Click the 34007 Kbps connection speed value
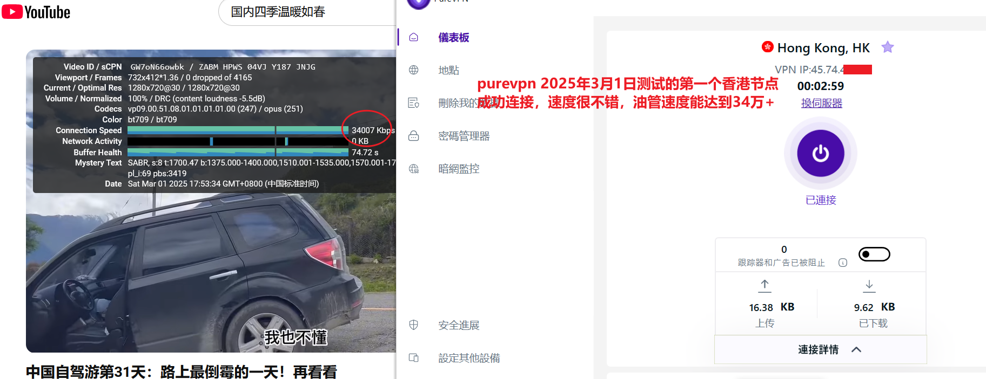This screenshot has width=986, height=379. (373, 130)
